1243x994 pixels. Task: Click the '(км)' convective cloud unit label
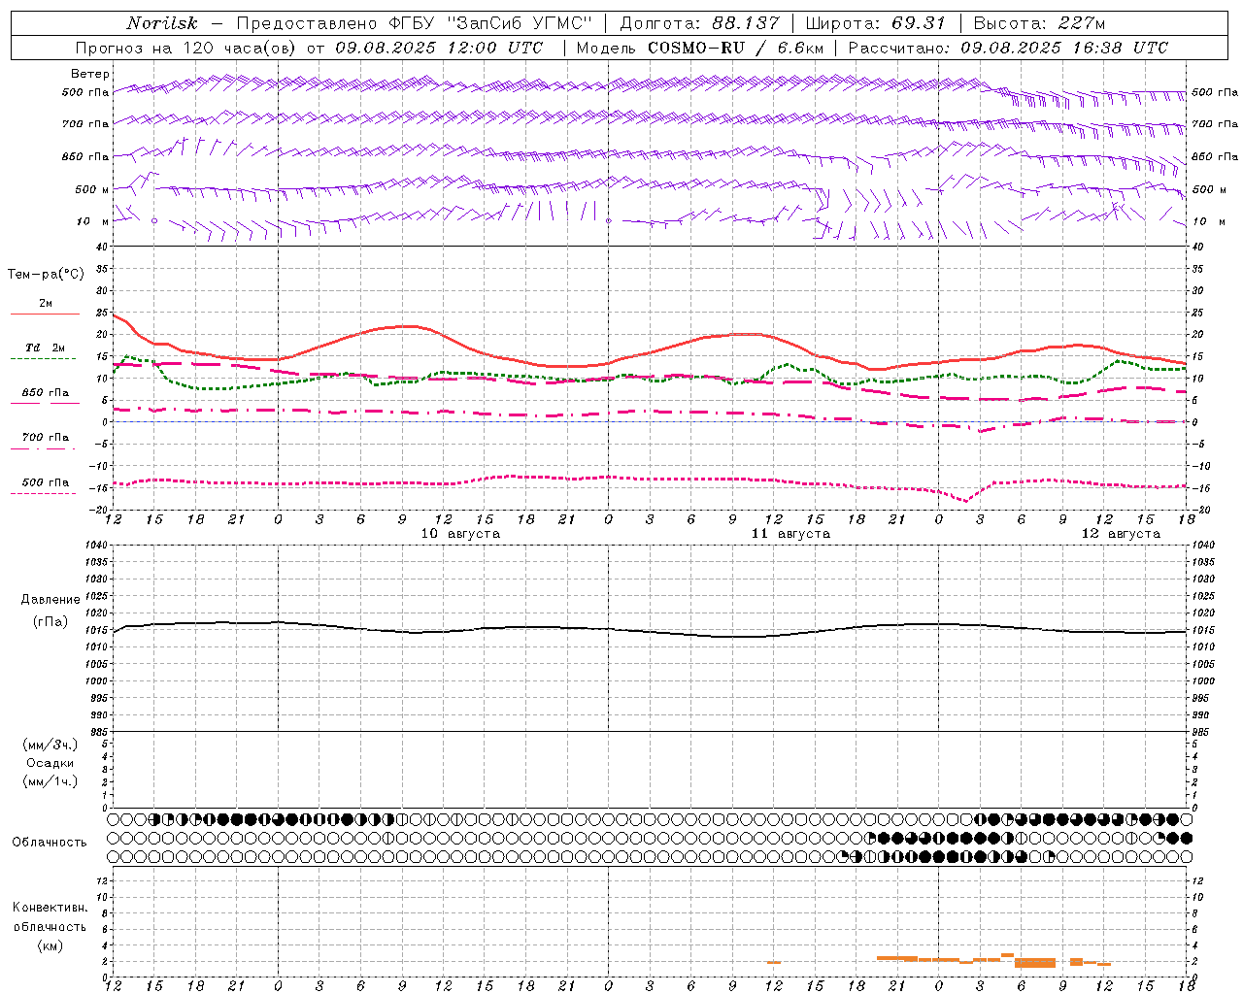50,944
